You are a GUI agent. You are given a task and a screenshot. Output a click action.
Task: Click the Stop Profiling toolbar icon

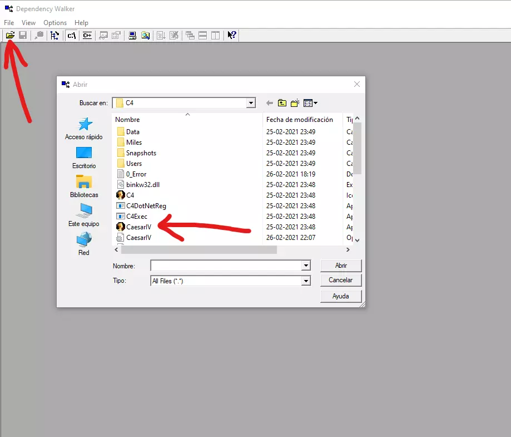[x=174, y=35]
